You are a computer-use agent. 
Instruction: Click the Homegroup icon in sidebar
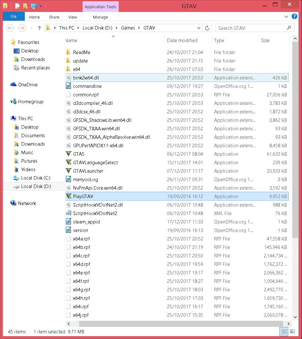(13, 101)
